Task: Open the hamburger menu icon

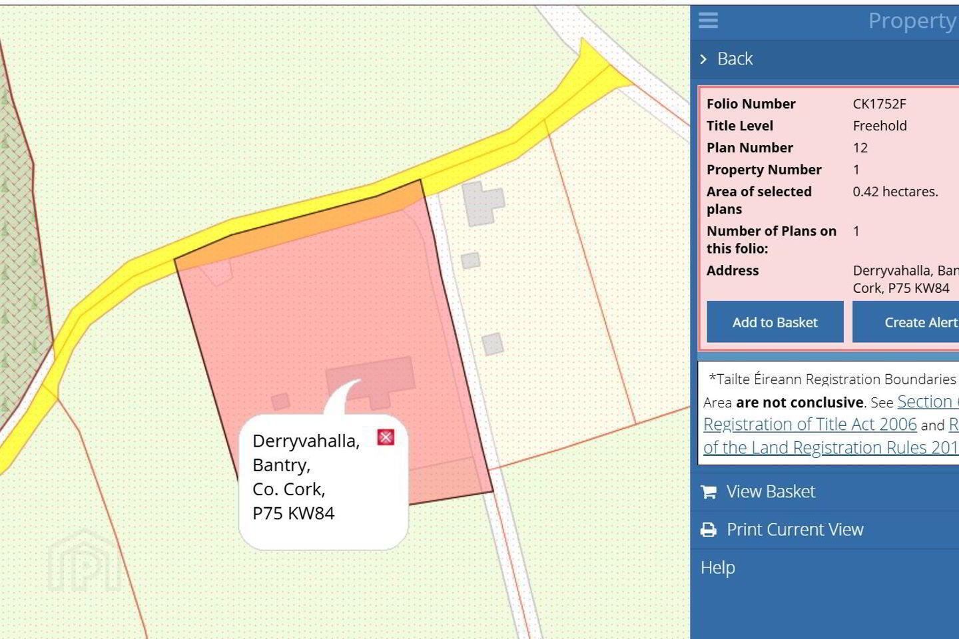Action: [x=708, y=20]
